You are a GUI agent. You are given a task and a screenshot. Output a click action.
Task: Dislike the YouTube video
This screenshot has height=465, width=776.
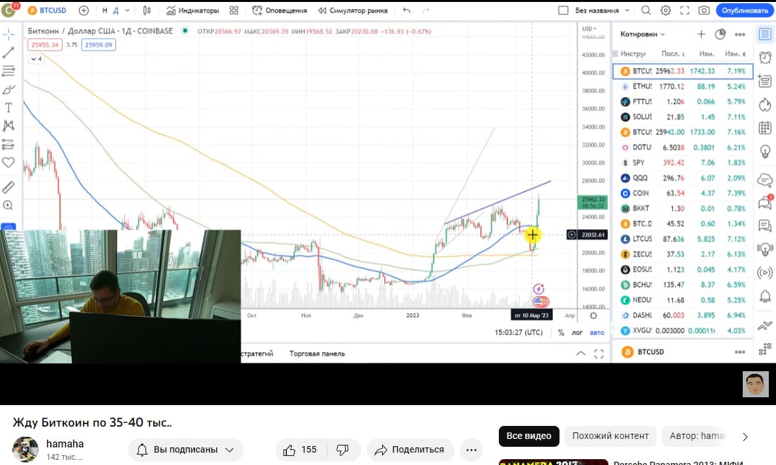click(342, 449)
